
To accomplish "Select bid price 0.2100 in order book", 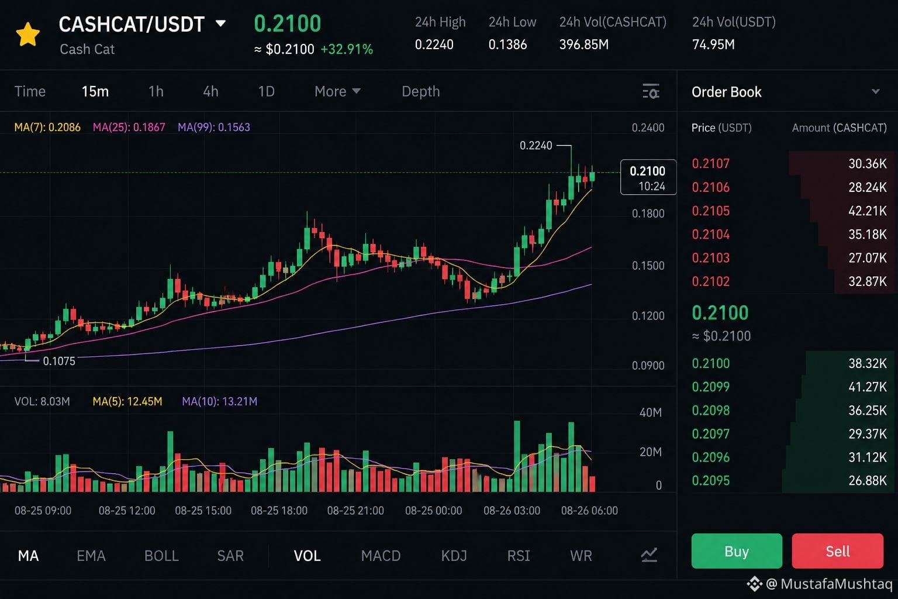I will [711, 363].
